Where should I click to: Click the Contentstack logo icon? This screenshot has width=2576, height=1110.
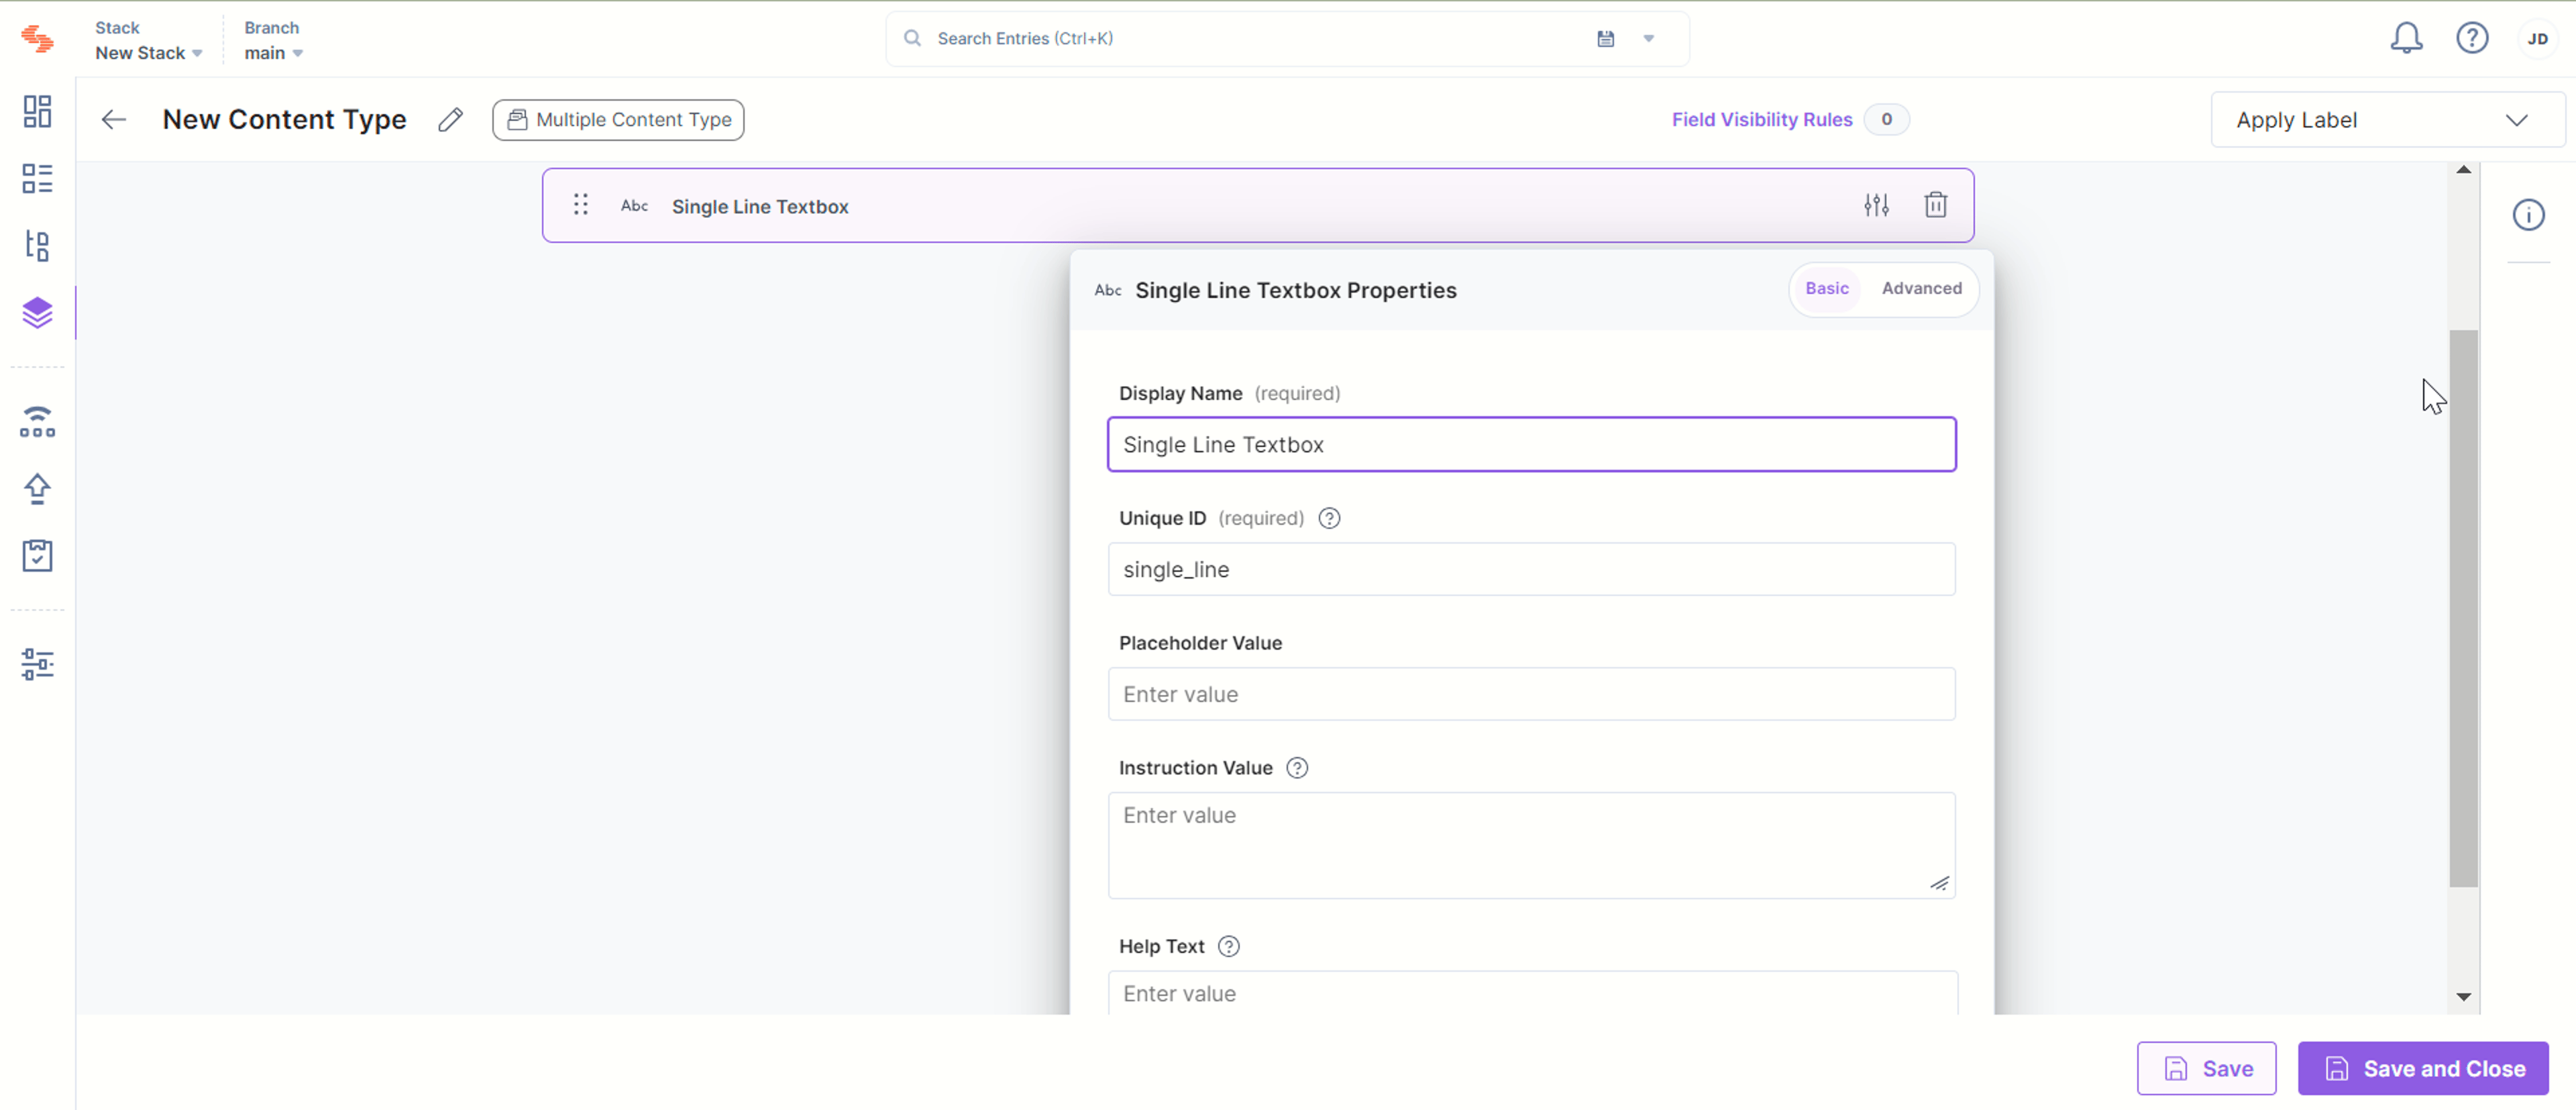pyautogui.click(x=38, y=39)
